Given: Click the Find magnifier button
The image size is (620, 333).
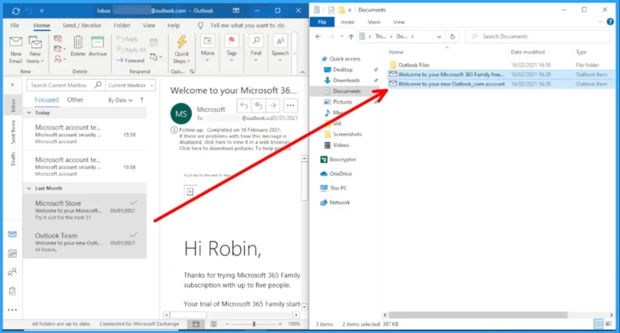Looking at the screenshot, I should (256, 49).
